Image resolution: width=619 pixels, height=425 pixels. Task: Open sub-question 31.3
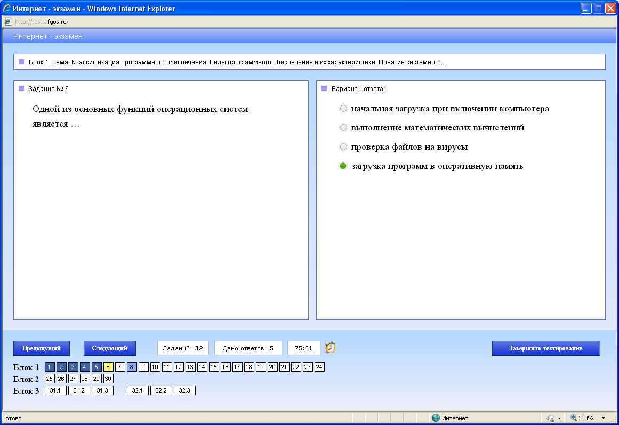click(x=103, y=391)
